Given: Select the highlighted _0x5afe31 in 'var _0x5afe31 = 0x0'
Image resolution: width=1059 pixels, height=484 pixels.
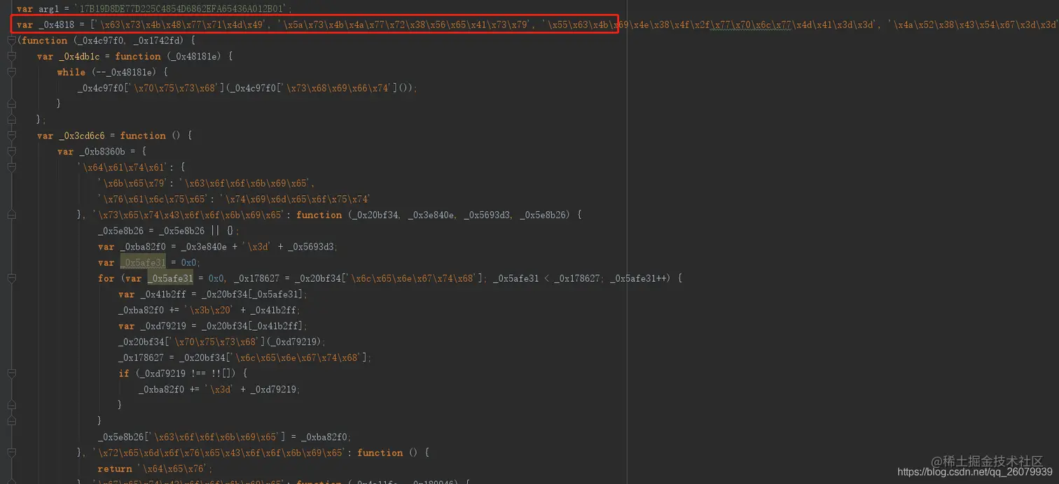Looking at the screenshot, I should point(143,262).
